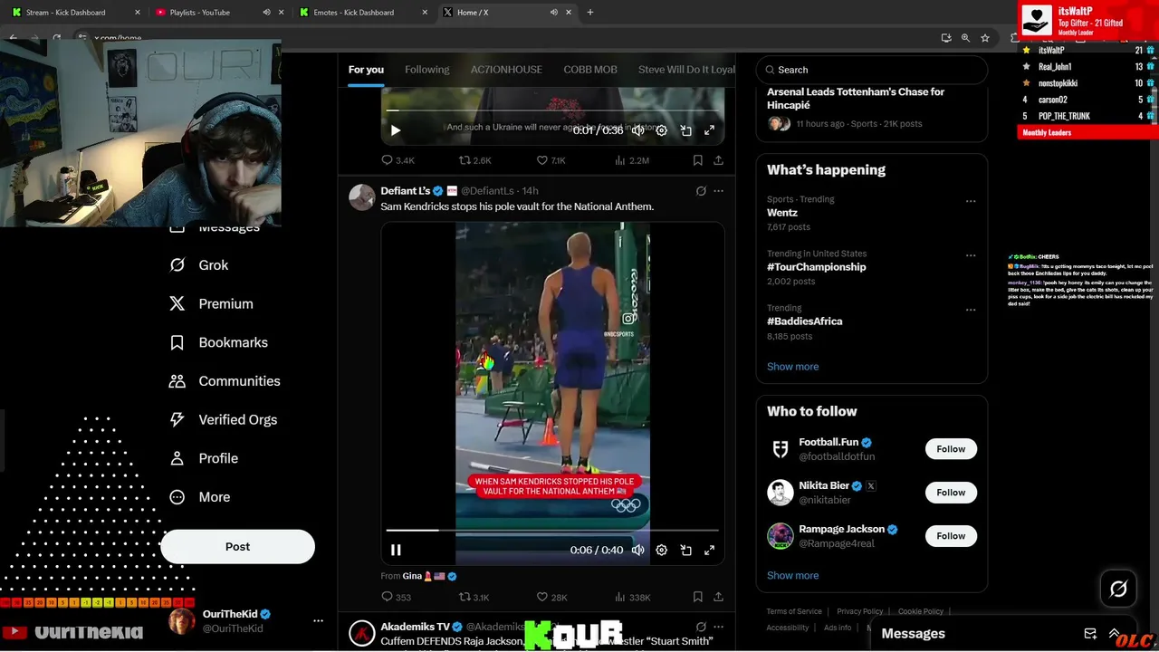Like the Defiant L's post with 28K likes
Viewport: 1159px width, 652px height.
[551, 597]
